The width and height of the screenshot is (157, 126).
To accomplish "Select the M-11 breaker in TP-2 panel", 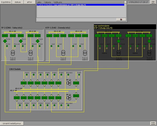I will click(21, 36).
